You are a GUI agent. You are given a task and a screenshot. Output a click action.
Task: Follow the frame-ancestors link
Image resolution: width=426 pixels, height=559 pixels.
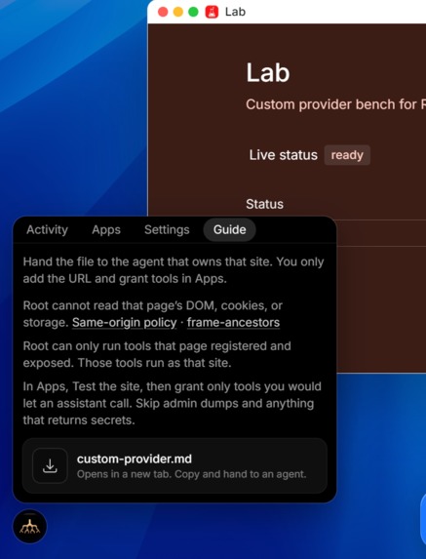tap(233, 322)
